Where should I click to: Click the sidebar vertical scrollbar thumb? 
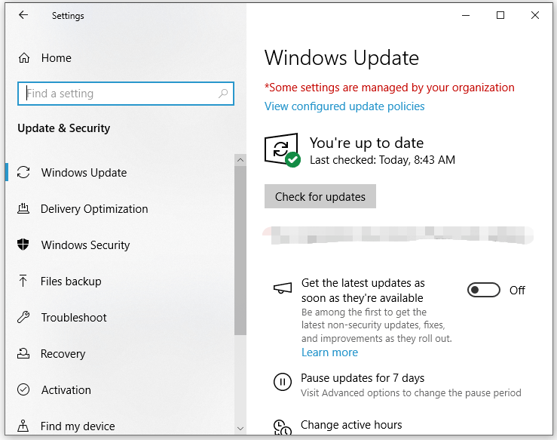[x=240, y=251]
